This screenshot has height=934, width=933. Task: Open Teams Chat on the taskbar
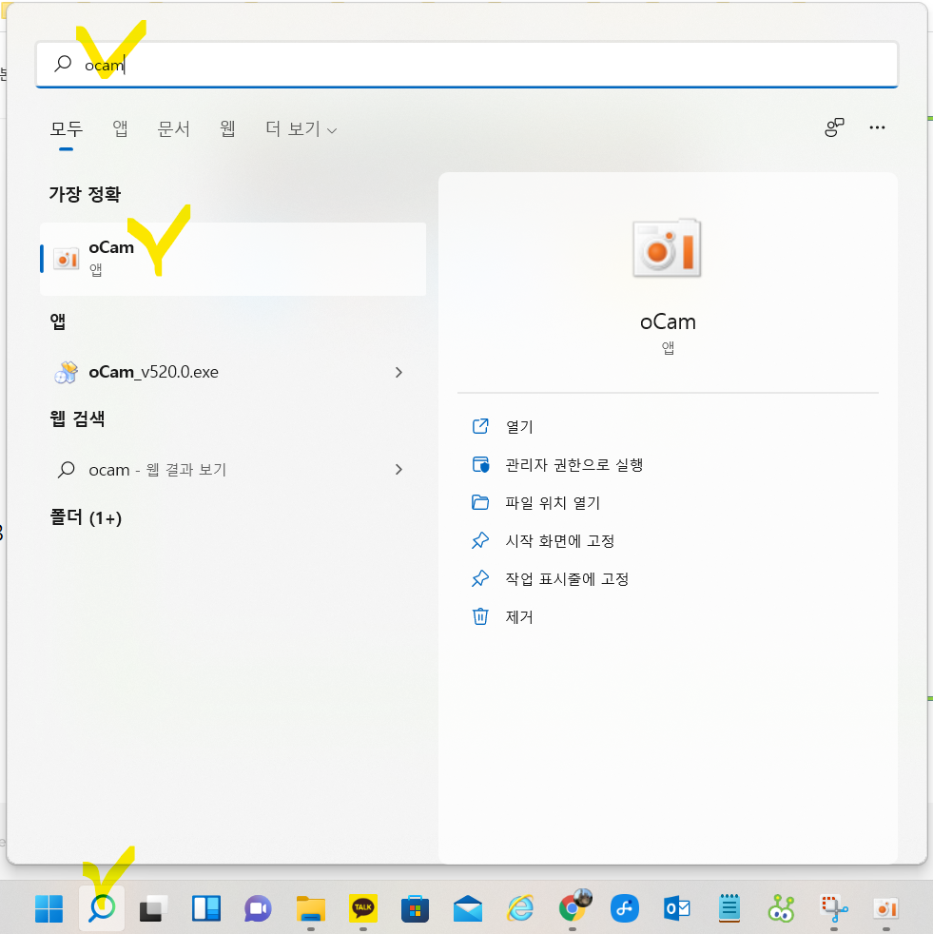[x=258, y=908]
